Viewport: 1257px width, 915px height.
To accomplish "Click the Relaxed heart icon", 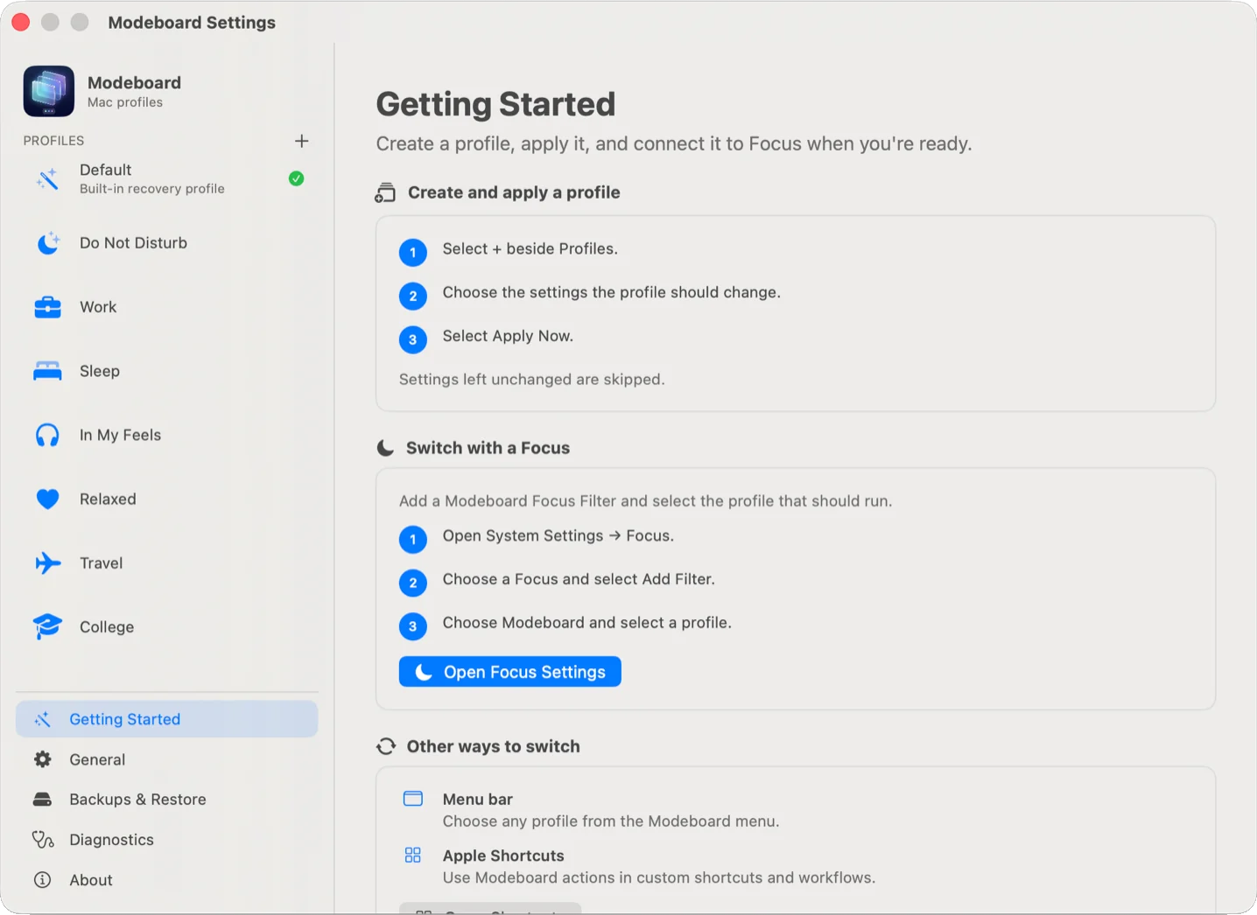I will coord(47,499).
